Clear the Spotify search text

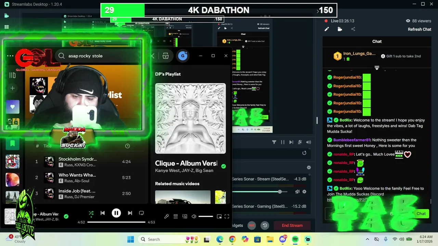click(153, 56)
